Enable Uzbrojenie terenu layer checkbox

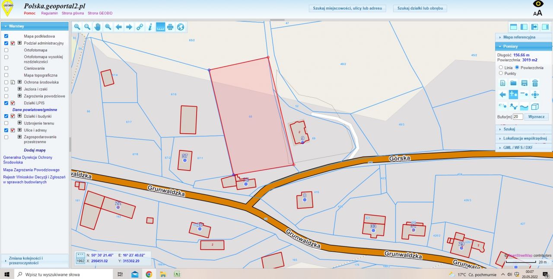click(x=6, y=123)
